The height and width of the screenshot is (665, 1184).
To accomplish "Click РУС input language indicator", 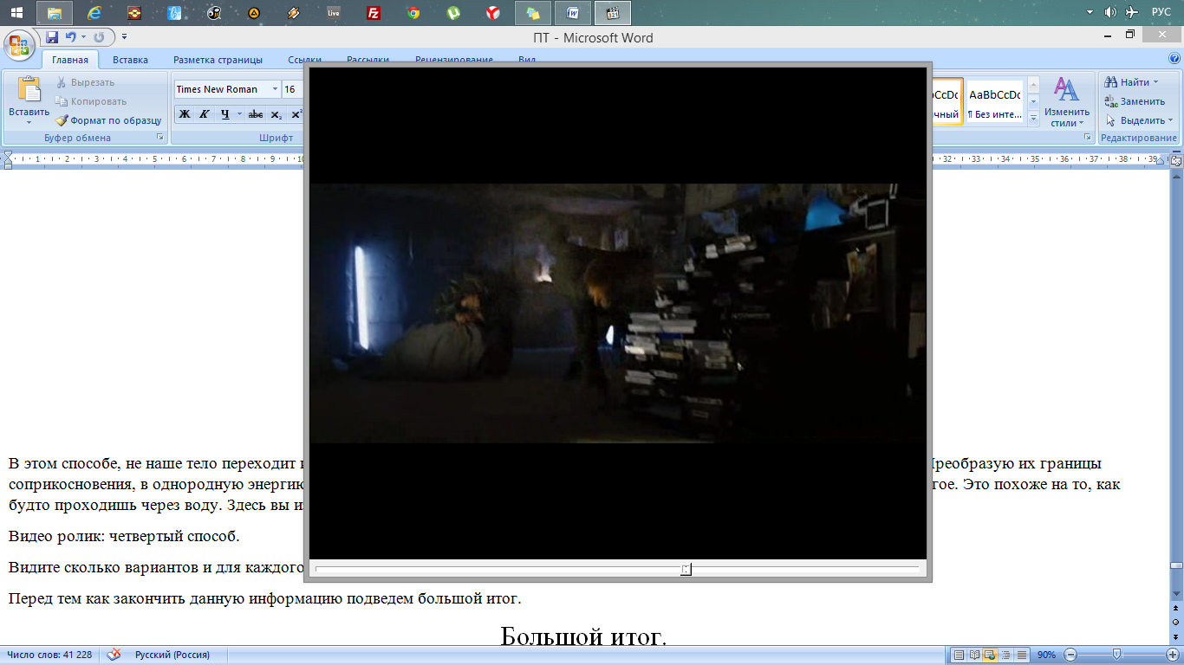I will click(1161, 12).
